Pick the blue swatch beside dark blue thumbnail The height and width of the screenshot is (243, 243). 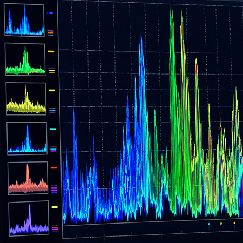click(50, 13)
